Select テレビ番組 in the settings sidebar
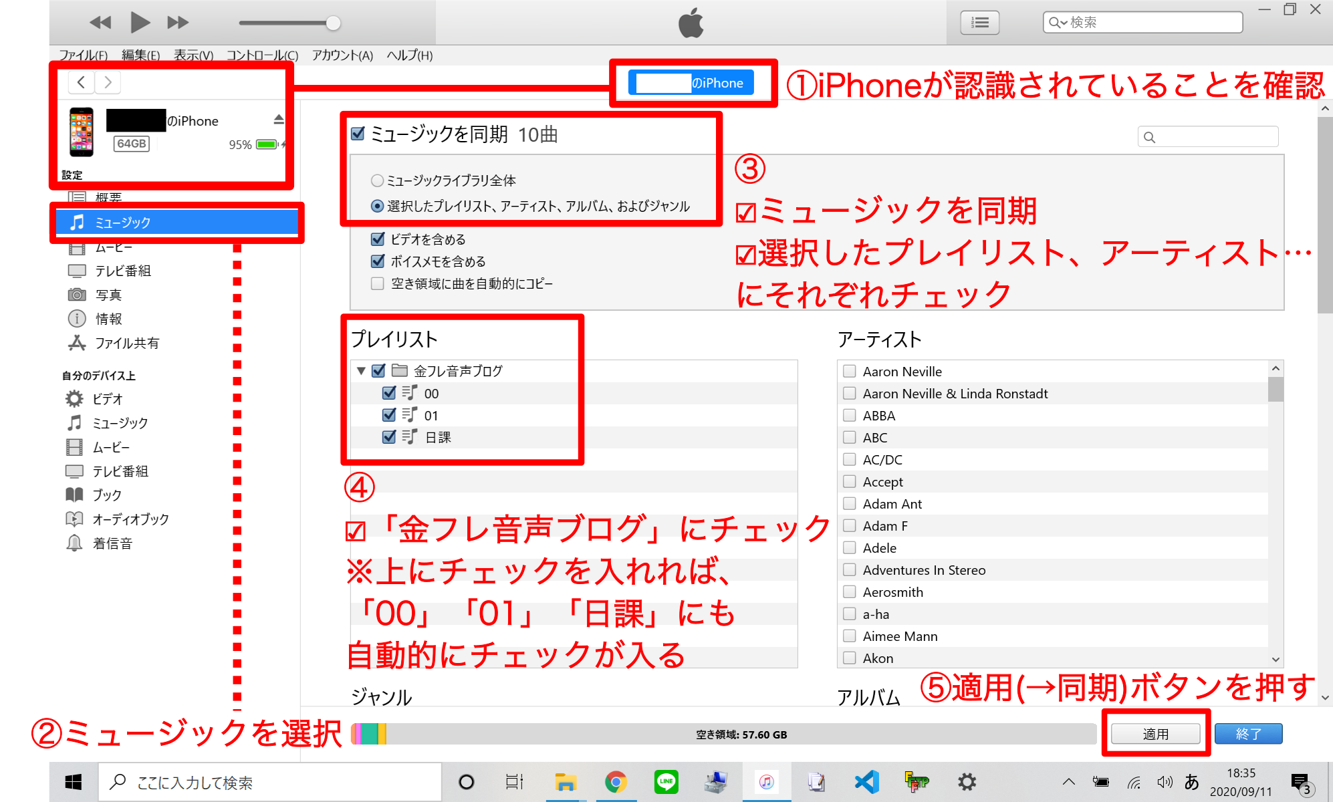This screenshot has height=802, width=1333. [x=122, y=271]
